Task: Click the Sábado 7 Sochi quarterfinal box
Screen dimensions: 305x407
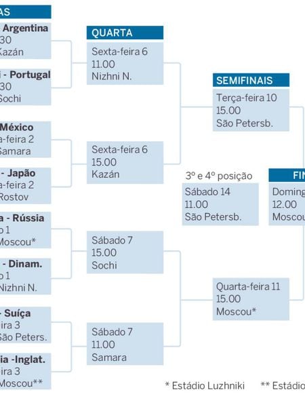Action: click(125, 252)
